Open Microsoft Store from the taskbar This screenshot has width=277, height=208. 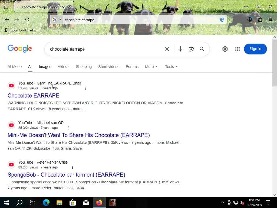72,203
